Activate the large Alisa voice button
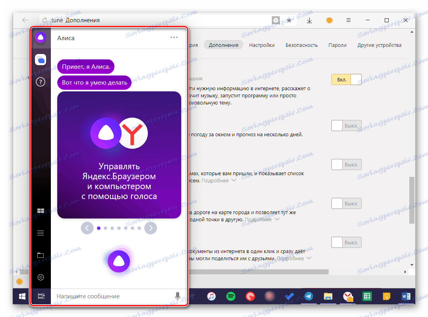This screenshot has width=428, height=317. pyautogui.click(x=119, y=261)
